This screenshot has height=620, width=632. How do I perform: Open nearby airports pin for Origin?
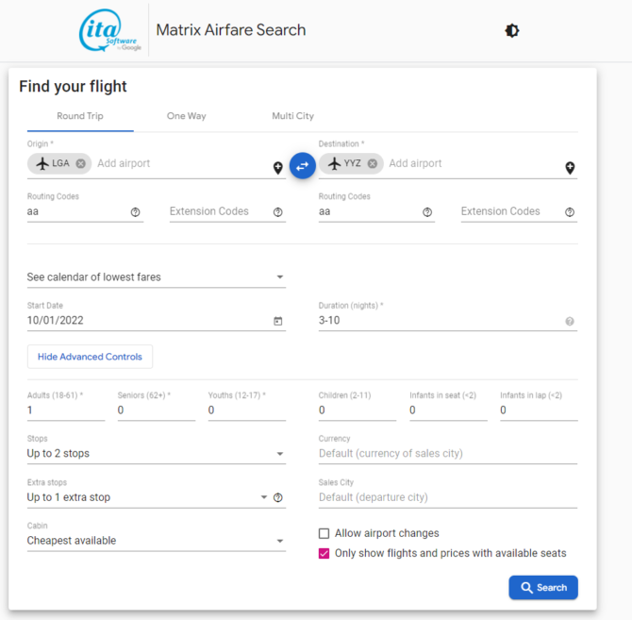[x=277, y=168]
